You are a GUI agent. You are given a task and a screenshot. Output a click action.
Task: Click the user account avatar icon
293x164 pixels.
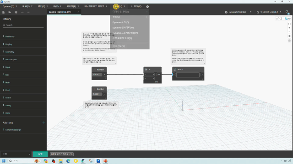[226, 12]
